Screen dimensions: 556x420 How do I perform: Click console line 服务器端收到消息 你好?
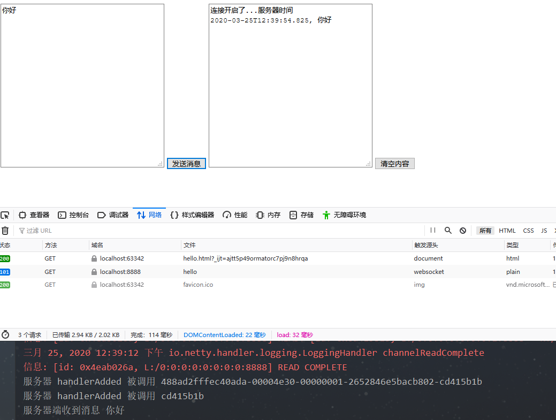tap(74, 410)
